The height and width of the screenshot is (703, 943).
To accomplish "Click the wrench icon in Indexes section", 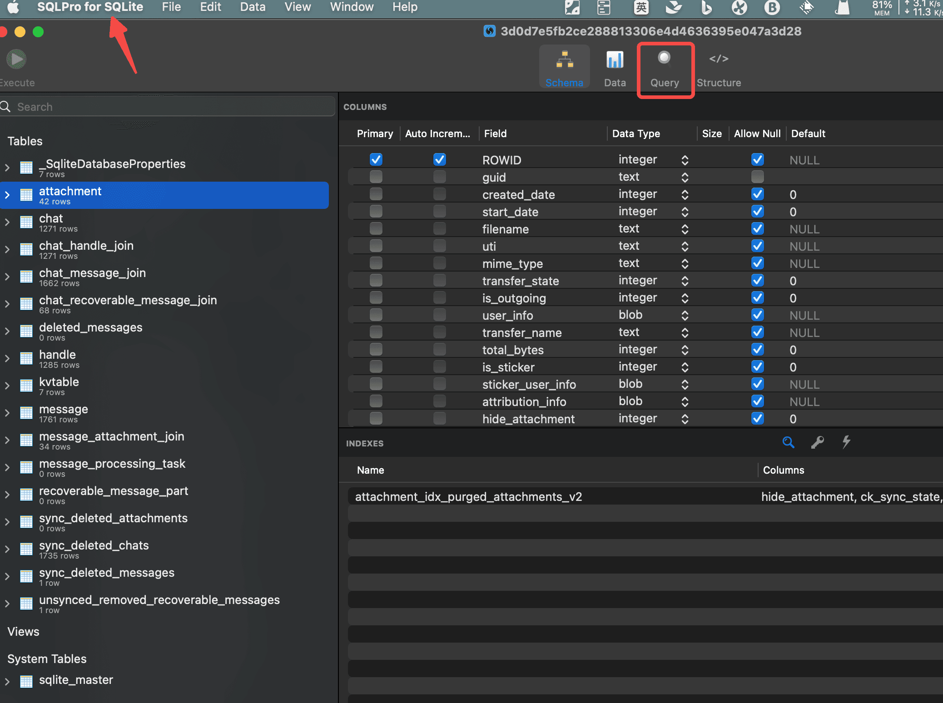I will [x=818, y=441].
